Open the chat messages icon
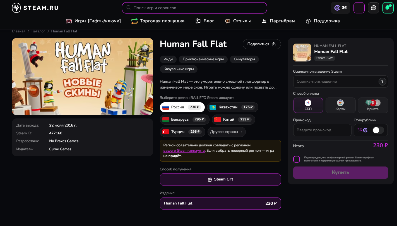Screen dimensions: 397x226 coord(374,8)
